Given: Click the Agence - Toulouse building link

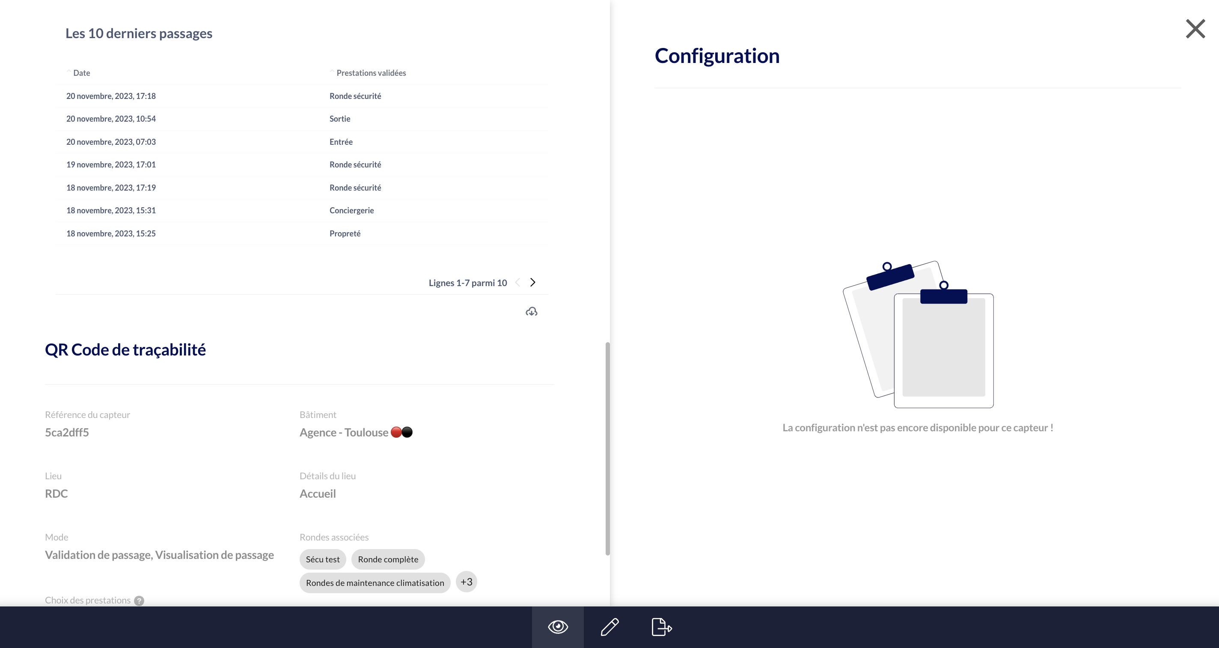Looking at the screenshot, I should click(344, 433).
